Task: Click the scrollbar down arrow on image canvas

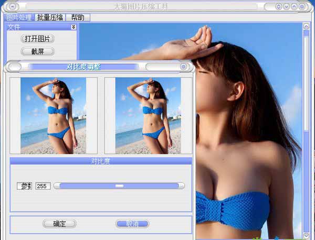Action: (x=306, y=236)
